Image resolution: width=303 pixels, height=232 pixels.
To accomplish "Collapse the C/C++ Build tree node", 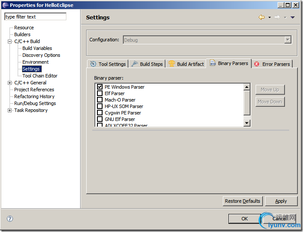I will 10,41.
